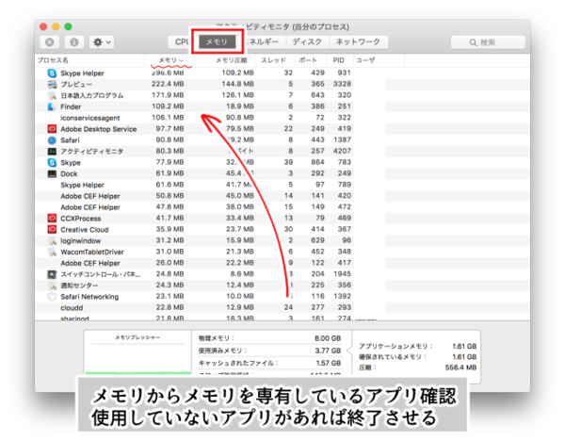Open the gear action dropdown menu
Screen dimensions: 565x441
[102, 42]
